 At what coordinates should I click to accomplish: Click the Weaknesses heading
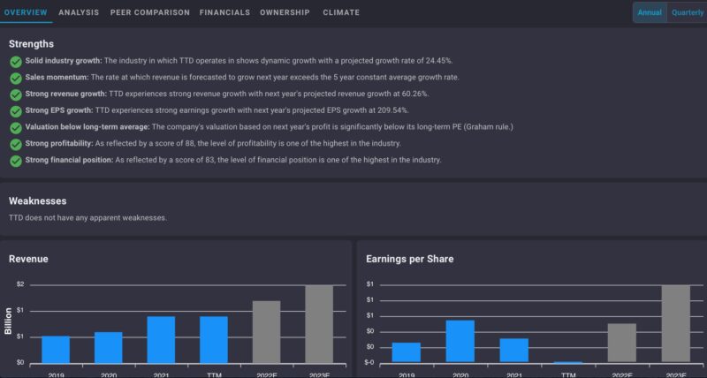pos(37,201)
